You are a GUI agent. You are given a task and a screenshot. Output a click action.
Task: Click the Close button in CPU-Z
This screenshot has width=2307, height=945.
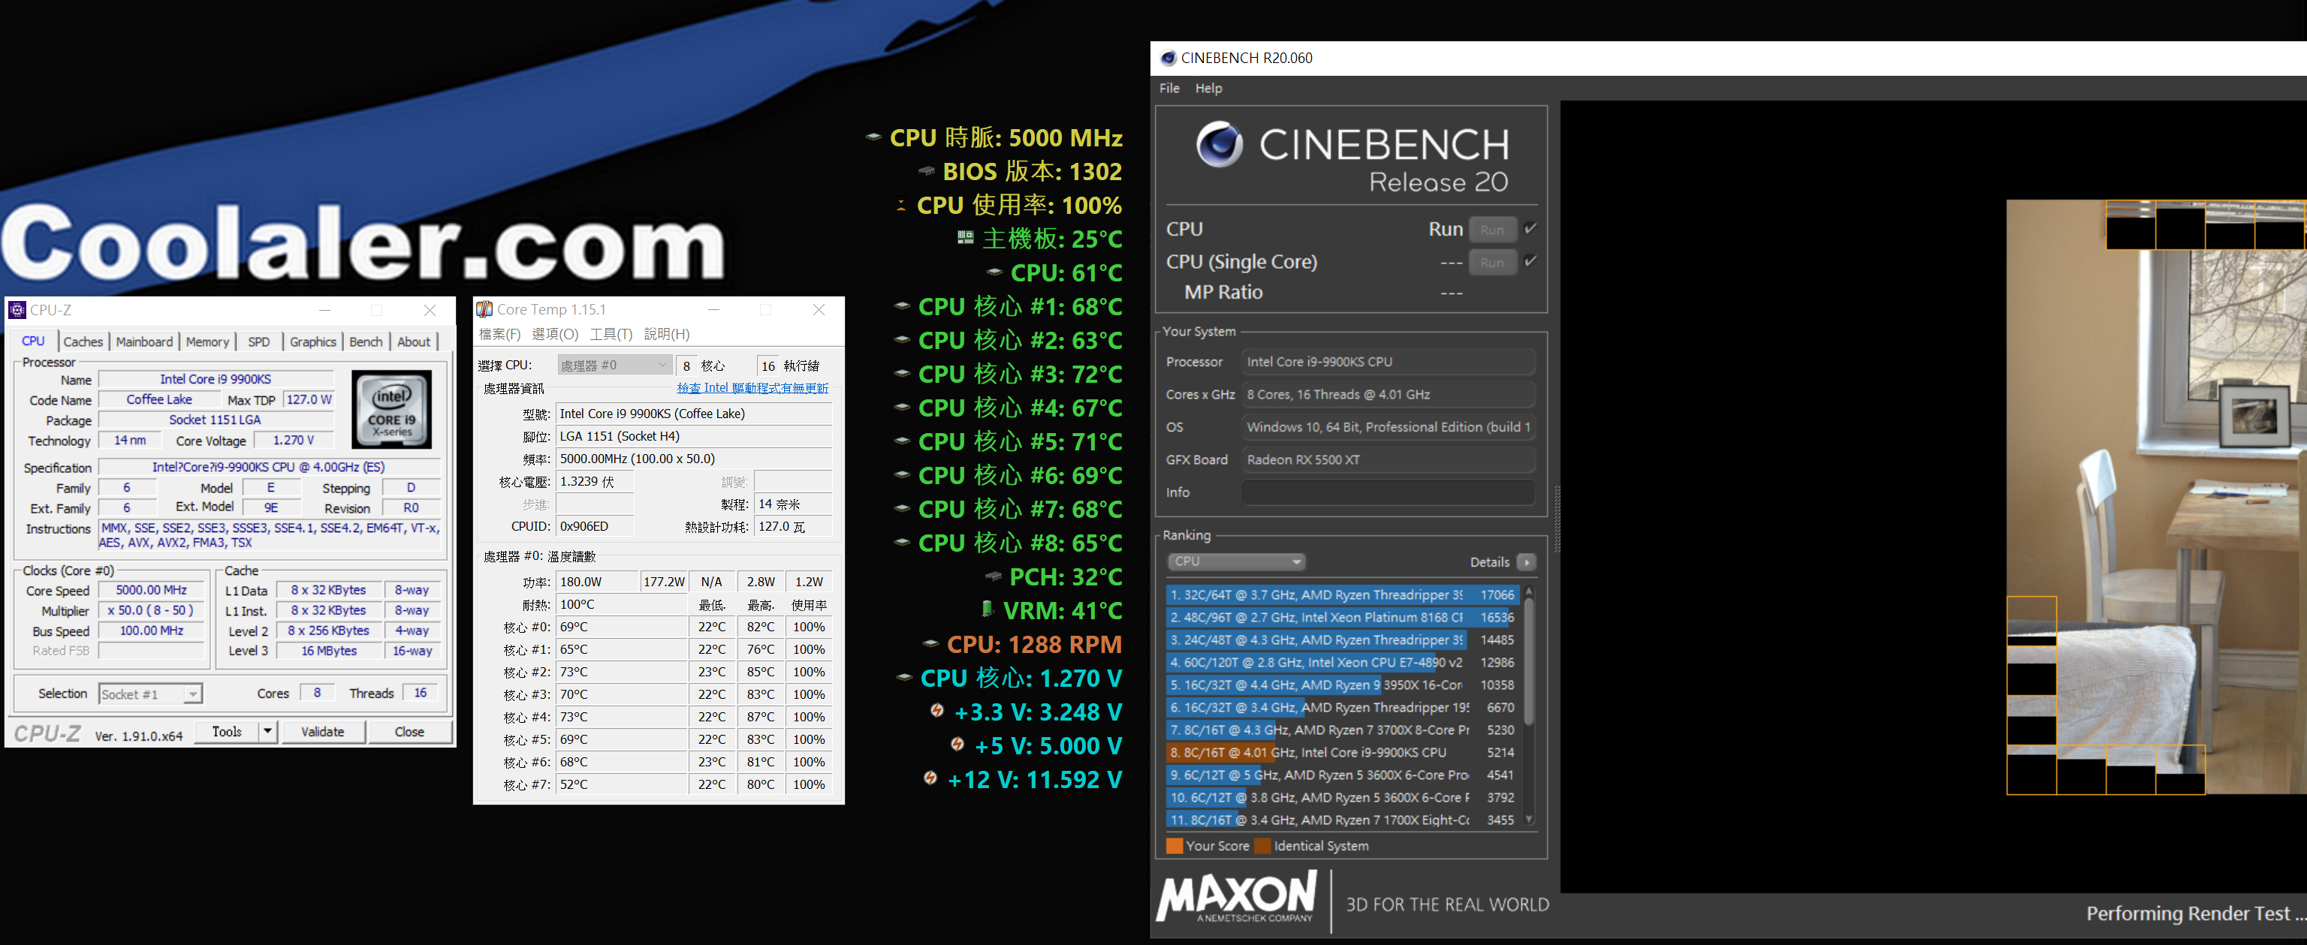[x=409, y=732]
